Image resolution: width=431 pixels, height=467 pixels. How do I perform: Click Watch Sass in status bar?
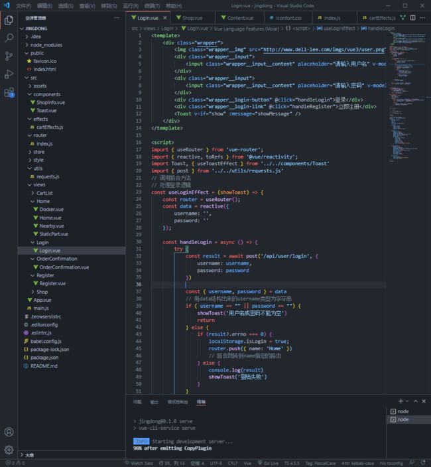pyautogui.click(x=139, y=463)
